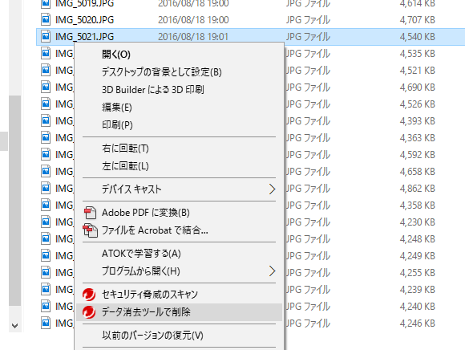Click the red Trend Micro icon beside データ消去ツールで削除
The width and height of the screenshot is (465, 350).
[89, 312]
